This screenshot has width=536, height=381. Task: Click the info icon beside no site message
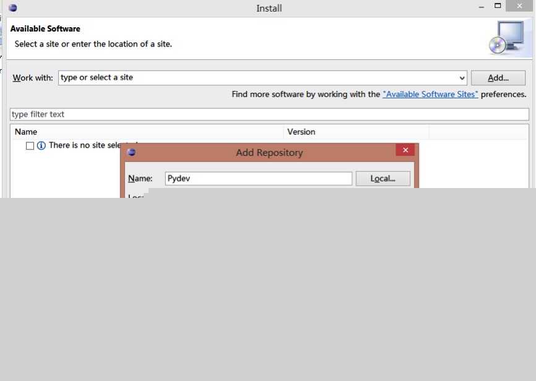point(41,145)
